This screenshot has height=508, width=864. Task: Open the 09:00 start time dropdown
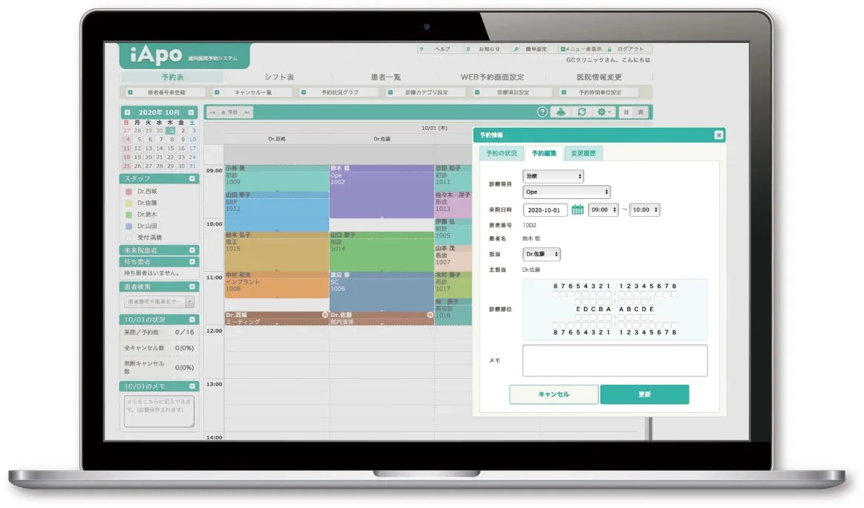click(x=603, y=210)
